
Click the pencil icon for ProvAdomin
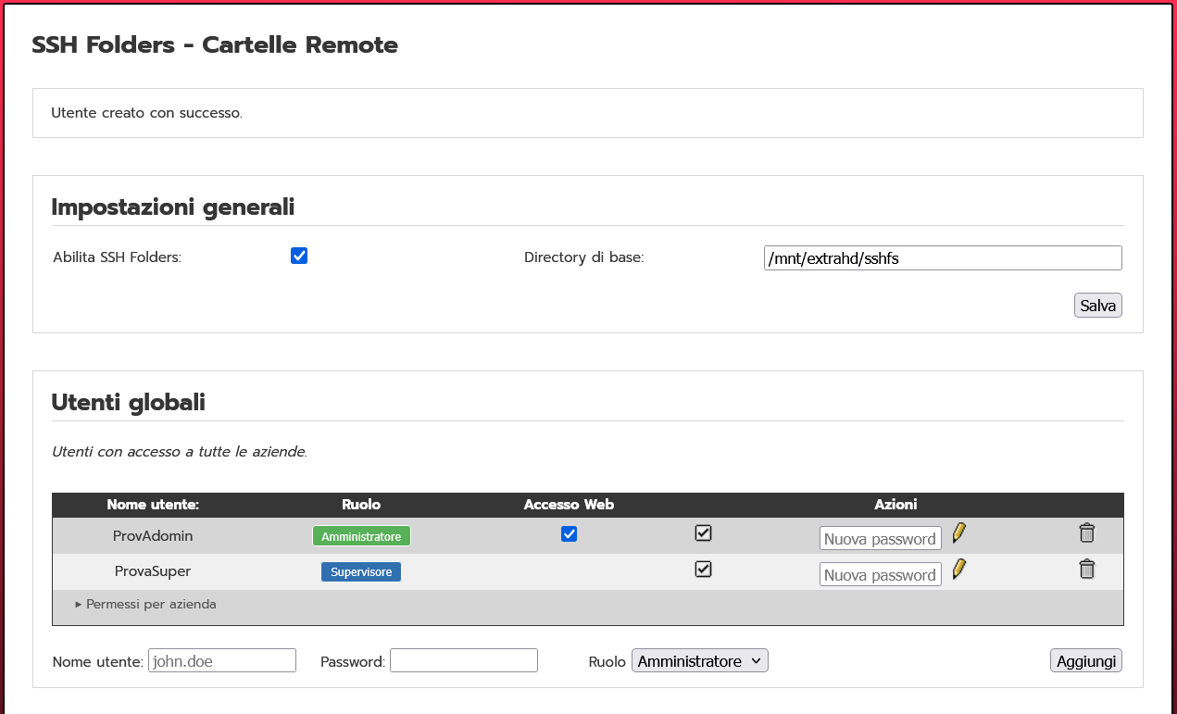point(959,532)
